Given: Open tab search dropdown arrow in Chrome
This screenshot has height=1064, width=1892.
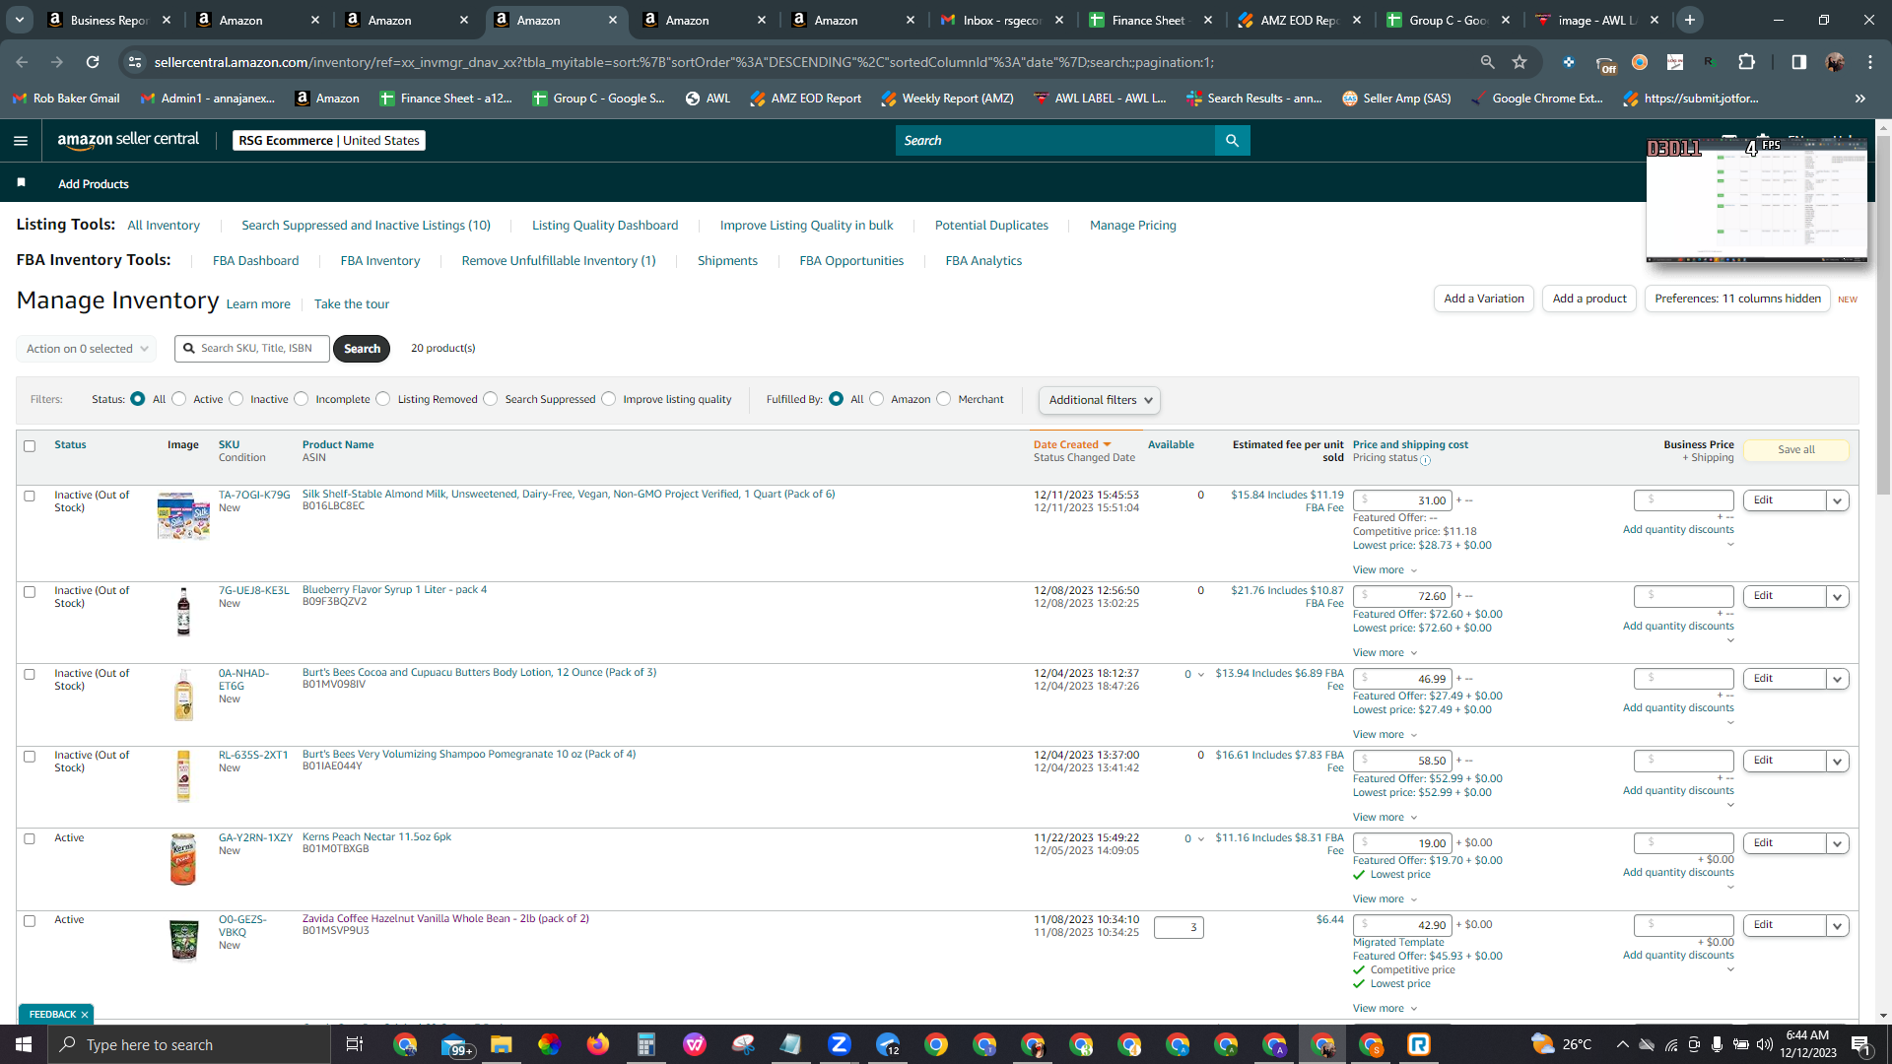Looking at the screenshot, I should coord(20,20).
